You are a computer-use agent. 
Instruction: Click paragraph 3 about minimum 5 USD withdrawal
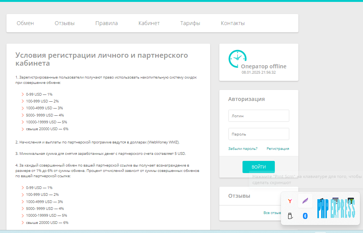101,153
